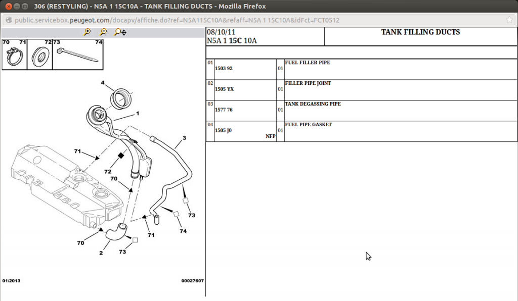The image size is (518, 301).
Task: Click callout number 1 in diagram
Action: coord(138,114)
